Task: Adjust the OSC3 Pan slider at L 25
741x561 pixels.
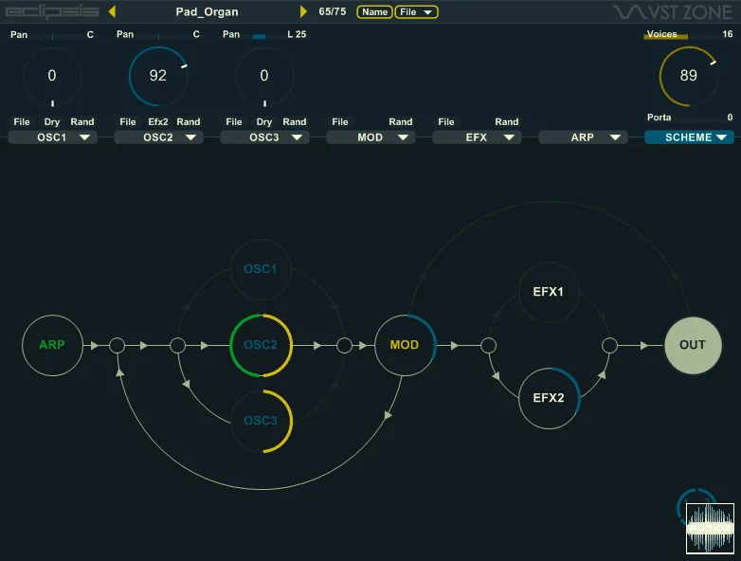Action: [264, 37]
